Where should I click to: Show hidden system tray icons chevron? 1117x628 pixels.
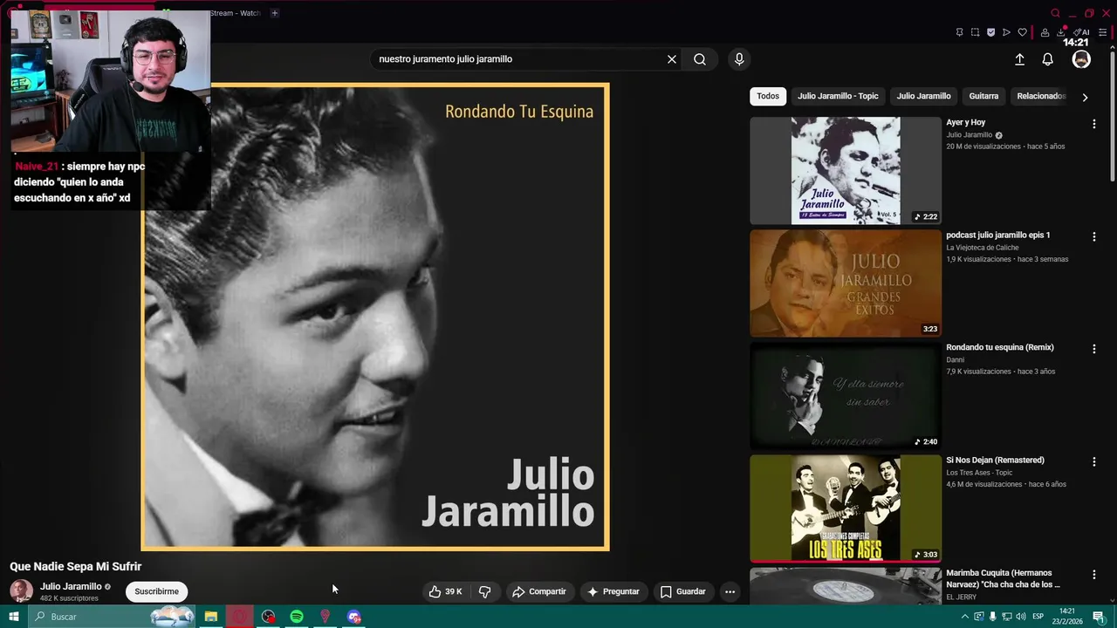pyautogui.click(x=965, y=617)
